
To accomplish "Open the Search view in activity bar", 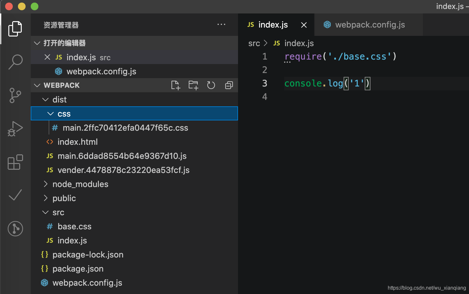I will [x=15, y=62].
